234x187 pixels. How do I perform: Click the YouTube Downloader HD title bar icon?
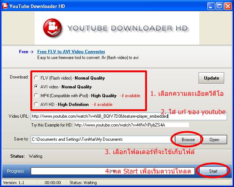[5, 6]
